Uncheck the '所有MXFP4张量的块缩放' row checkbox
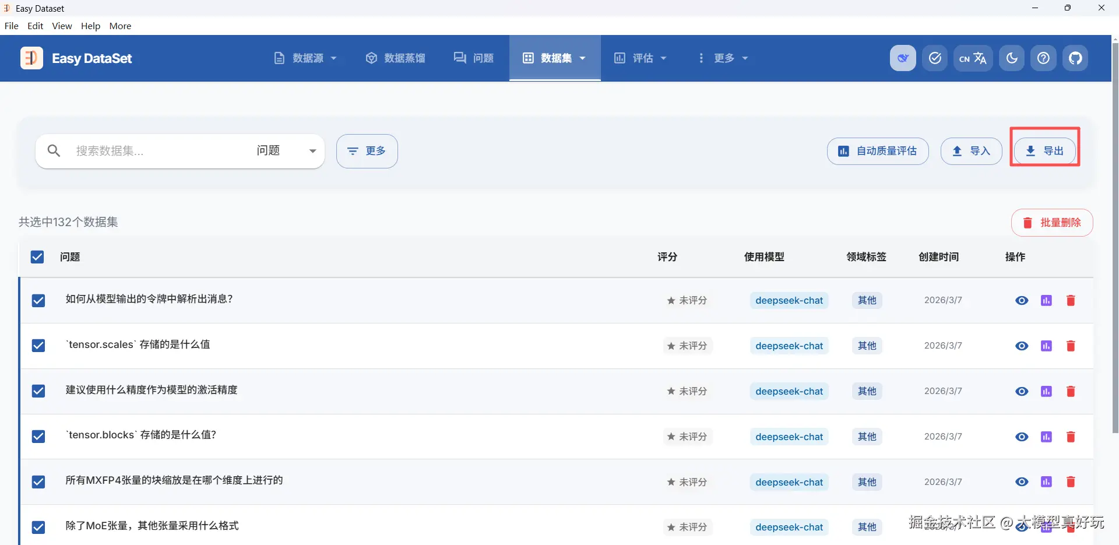Image resolution: width=1119 pixels, height=545 pixels. point(38,482)
